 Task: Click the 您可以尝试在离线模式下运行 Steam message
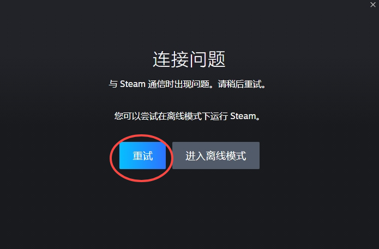(x=187, y=116)
